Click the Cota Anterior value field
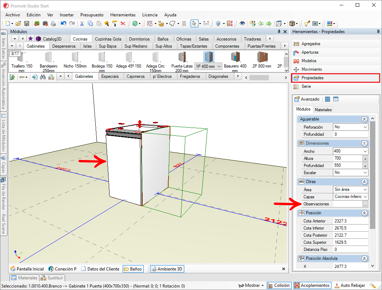This screenshot has height=290, width=382. (350, 221)
